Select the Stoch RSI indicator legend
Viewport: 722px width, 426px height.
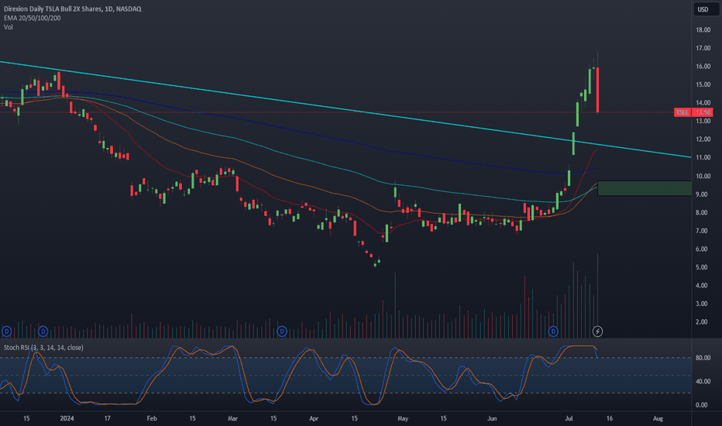(43, 348)
